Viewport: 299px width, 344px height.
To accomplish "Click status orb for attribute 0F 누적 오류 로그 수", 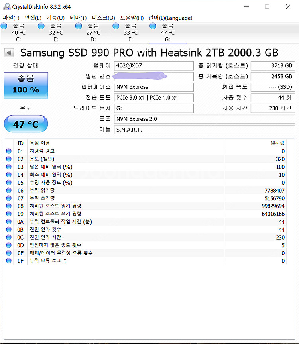I will [9, 261].
